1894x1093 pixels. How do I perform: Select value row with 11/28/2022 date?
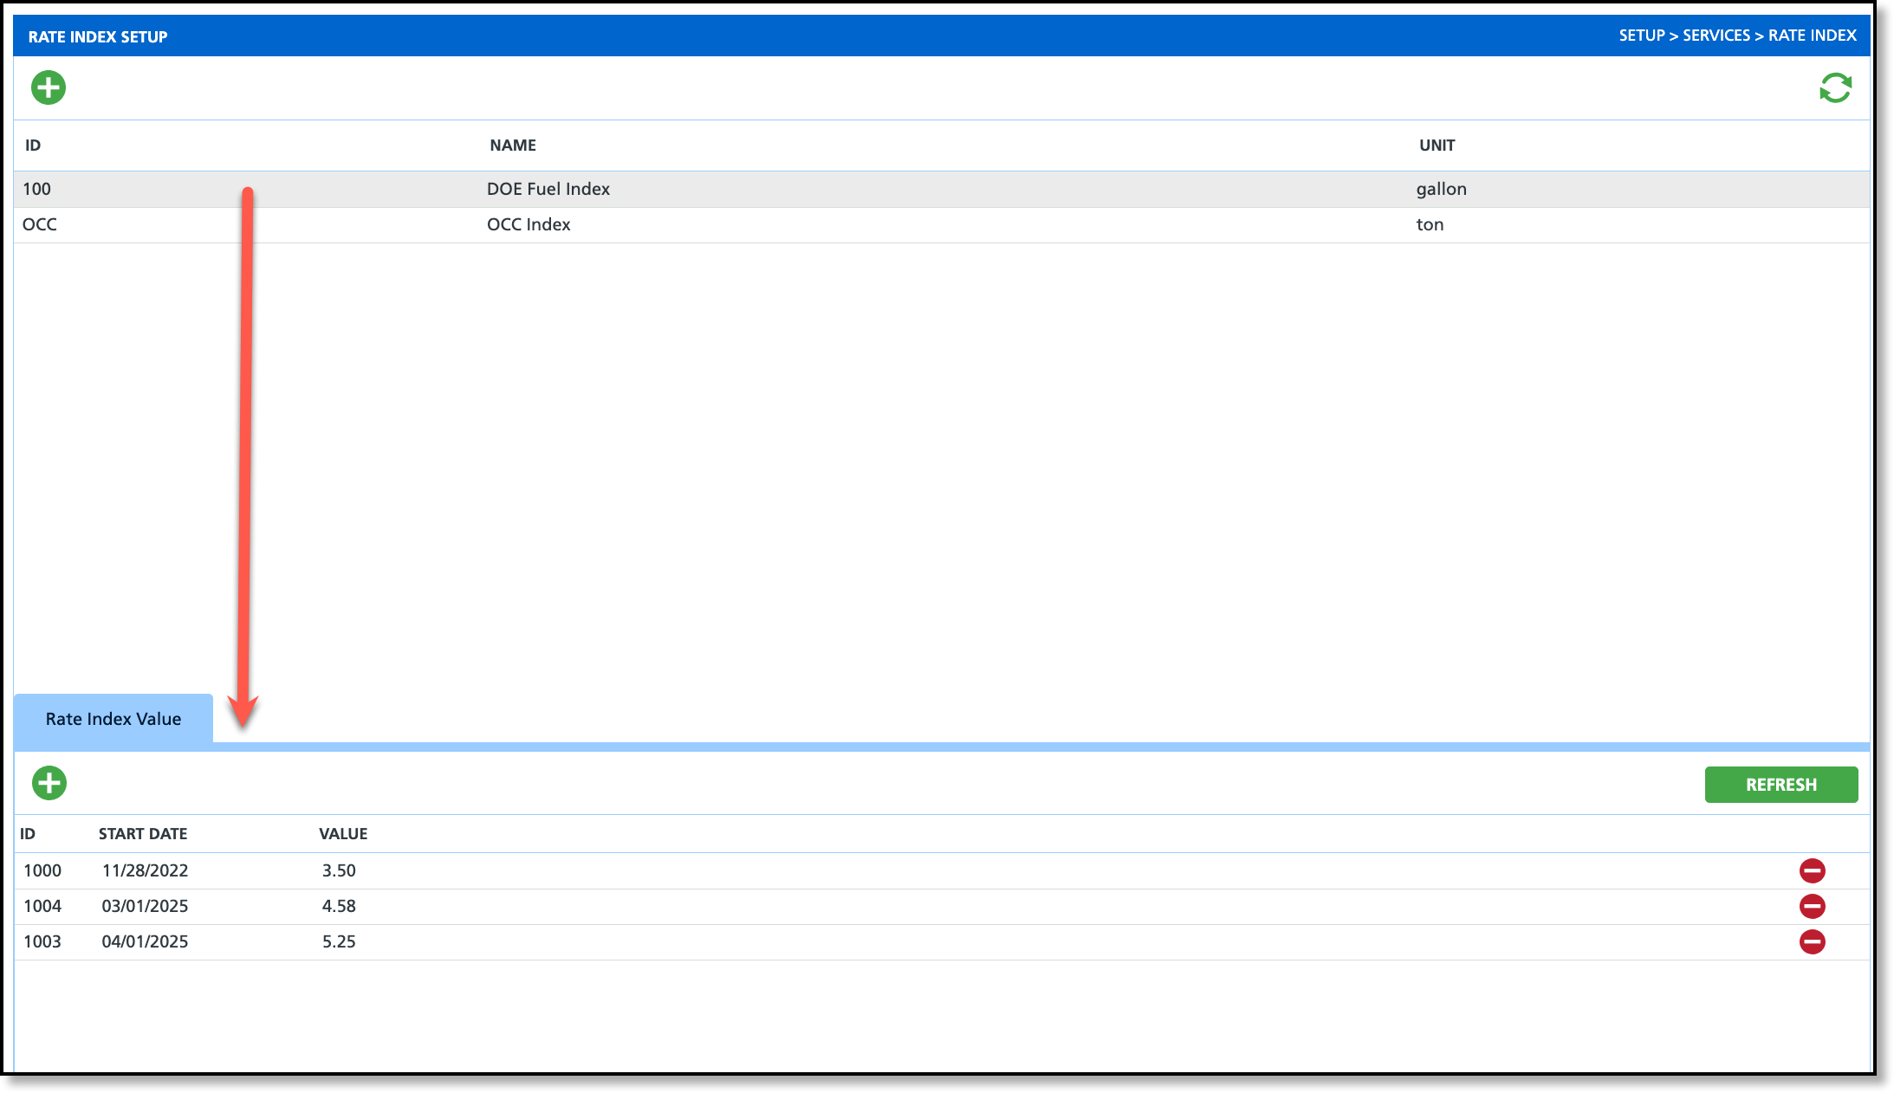[145, 870]
